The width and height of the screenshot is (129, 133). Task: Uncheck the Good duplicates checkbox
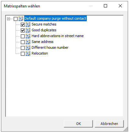pyautogui.click(x=23, y=30)
